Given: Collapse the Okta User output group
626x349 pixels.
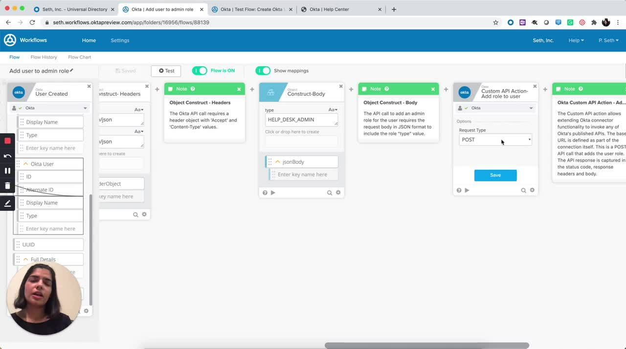Looking at the screenshot, I should (x=26, y=164).
